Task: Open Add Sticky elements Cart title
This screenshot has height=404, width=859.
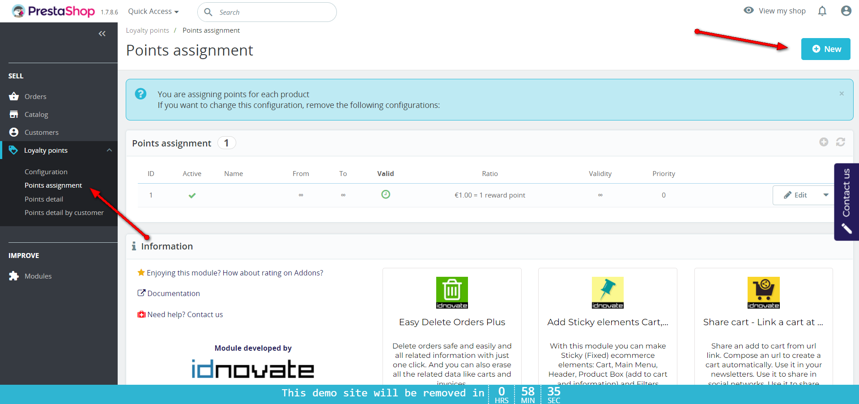Action: click(x=608, y=322)
